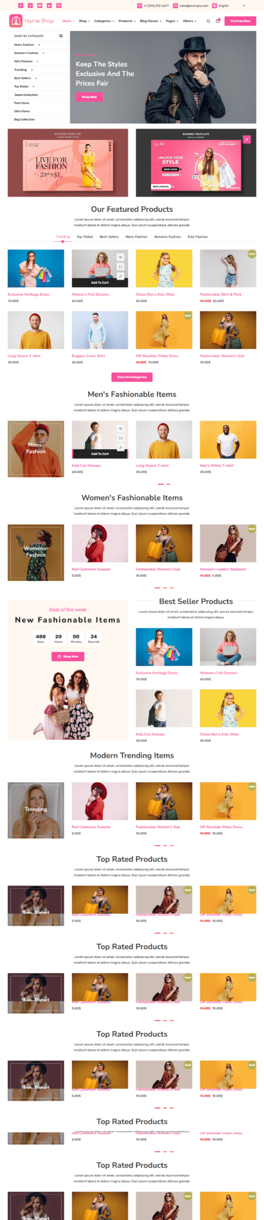The height and width of the screenshot is (1220, 264).
Task: Open the Exclusive Heritage Dress product thumbnail
Action: click(x=36, y=269)
